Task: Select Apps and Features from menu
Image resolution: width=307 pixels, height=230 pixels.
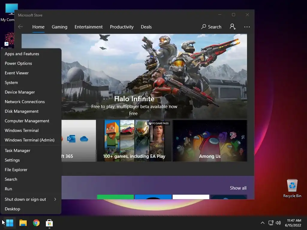Action: click(x=31, y=54)
